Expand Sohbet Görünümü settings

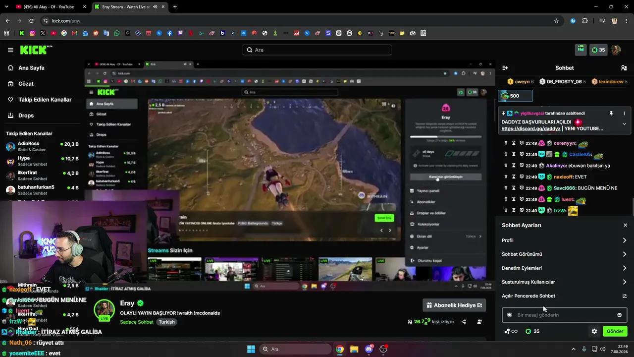point(565,254)
